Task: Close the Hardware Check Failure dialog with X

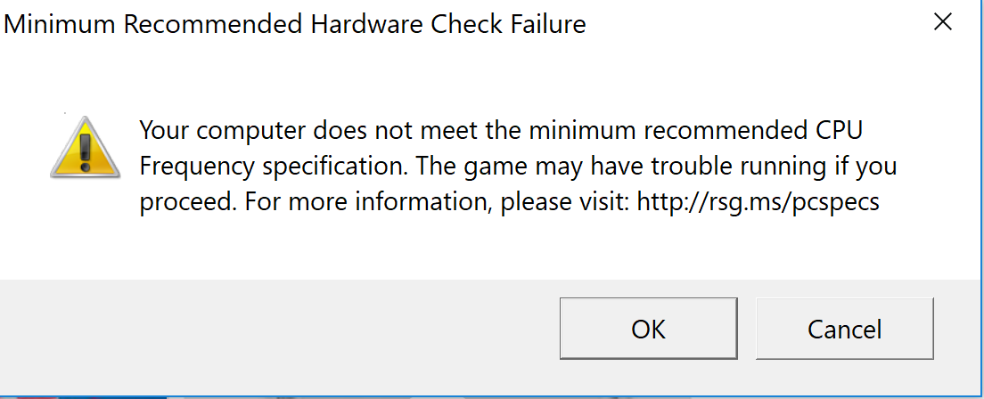Action: 943,23
